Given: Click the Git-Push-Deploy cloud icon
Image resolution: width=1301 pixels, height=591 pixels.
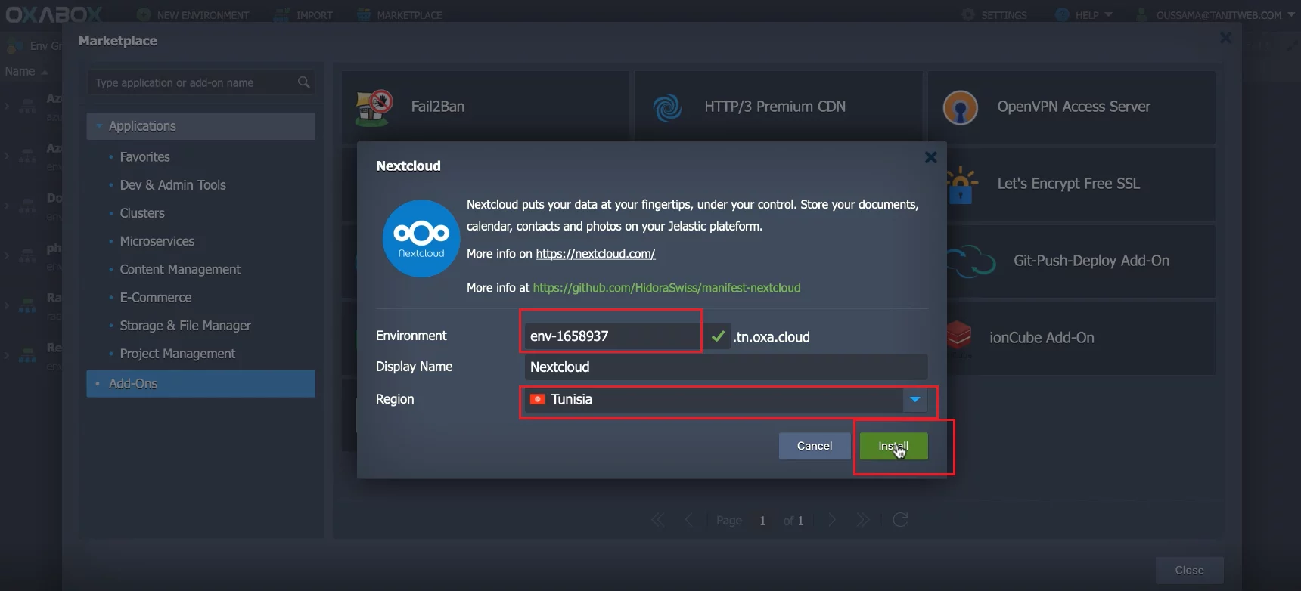Looking at the screenshot, I should click(x=971, y=261).
